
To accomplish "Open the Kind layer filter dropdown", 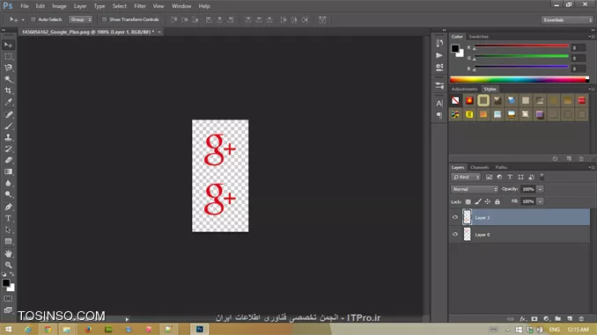I will [466, 177].
